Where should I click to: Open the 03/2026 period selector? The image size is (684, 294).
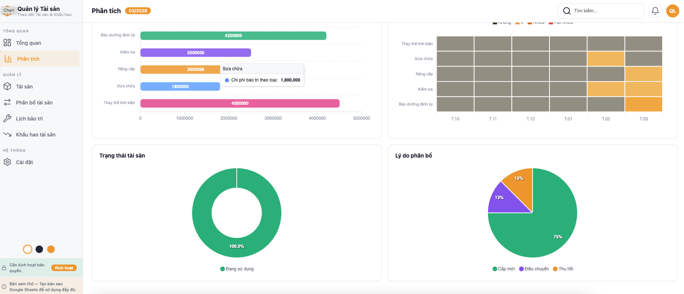pos(138,11)
